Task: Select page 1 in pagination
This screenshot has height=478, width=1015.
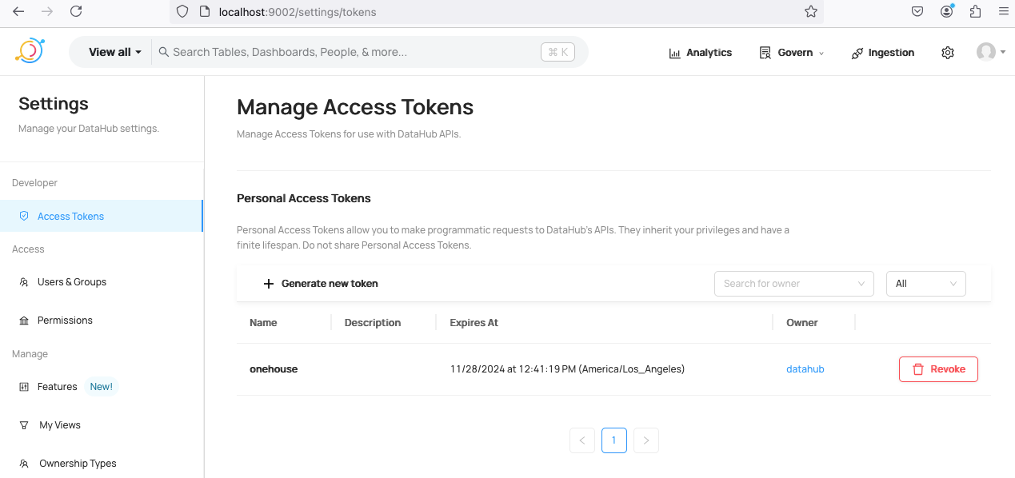Action: point(614,440)
